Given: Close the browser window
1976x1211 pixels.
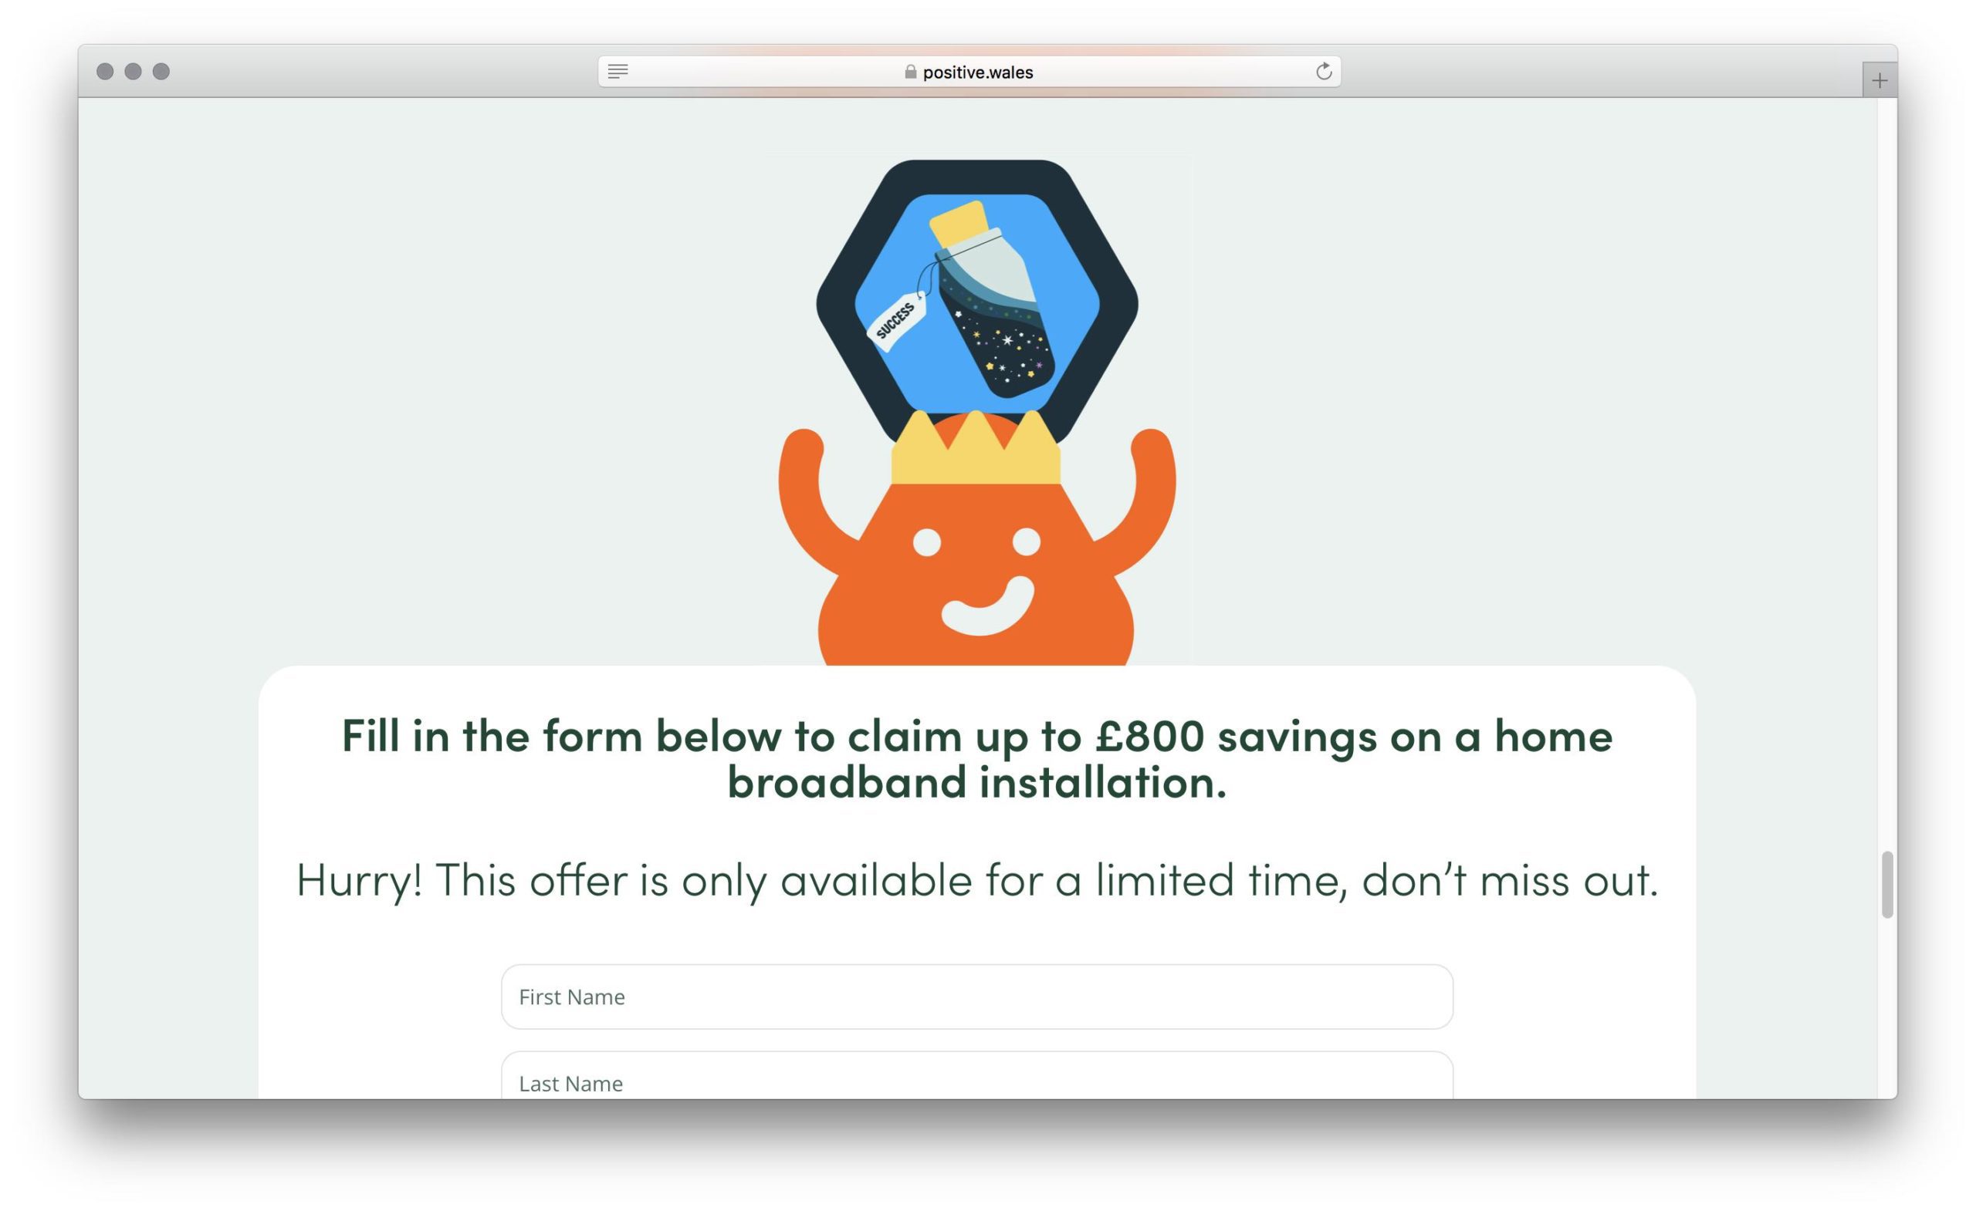Looking at the screenshot, I should [105, 71].
